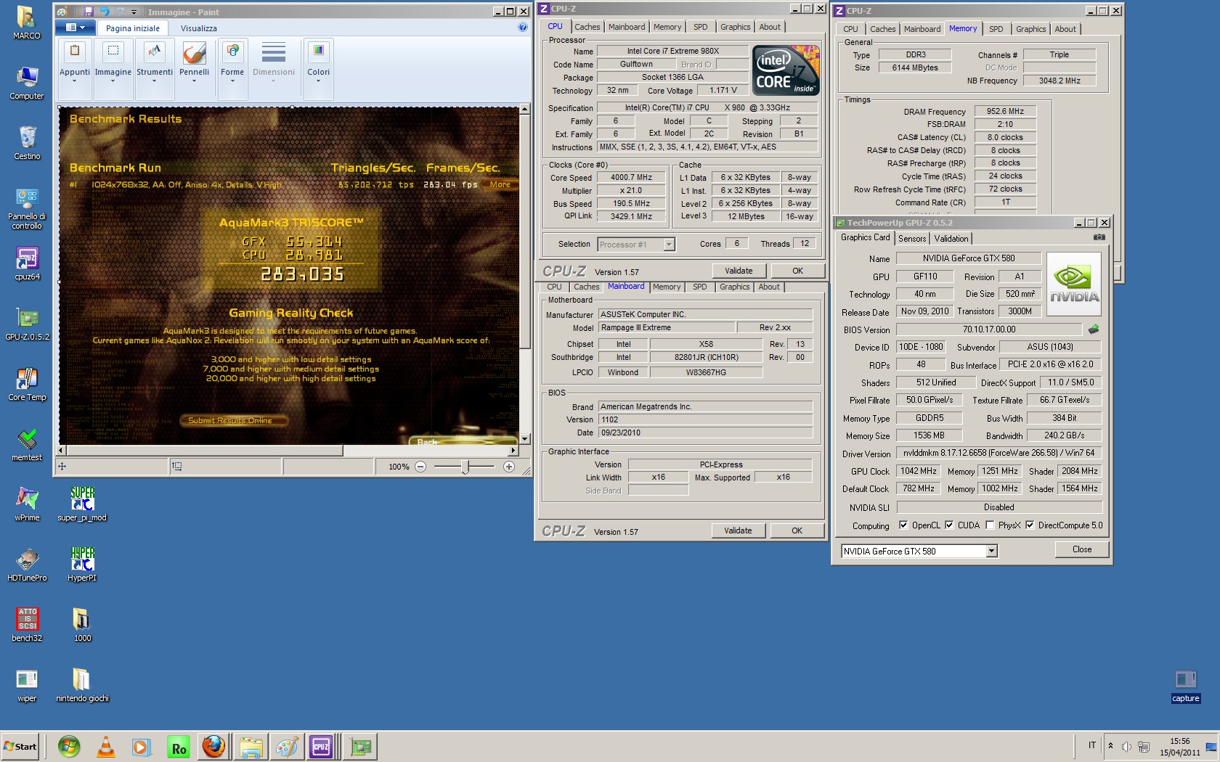This screenshot has width=1220, height=762.
Task: Launch Core Temp from desktop
Action: tap(27, 384)
